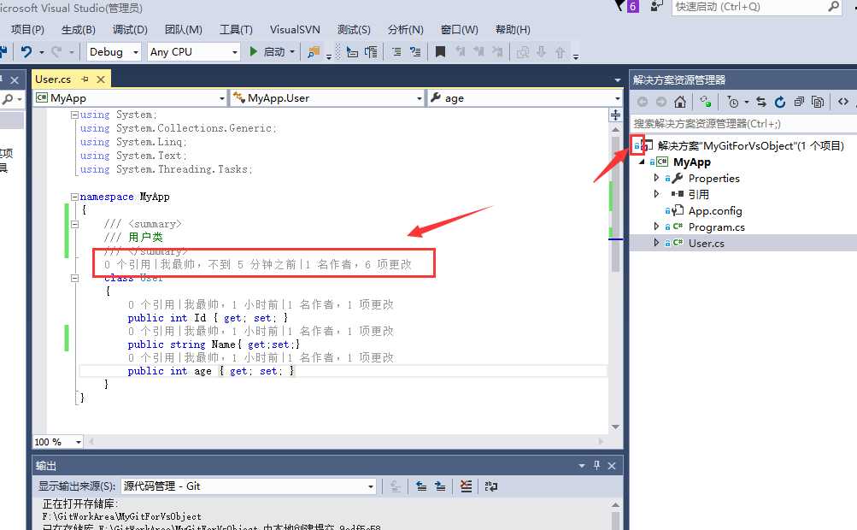This screenshot has width=857, height=530.
Task: Click the CodeLens line above age property
Action: coord(261,357)
